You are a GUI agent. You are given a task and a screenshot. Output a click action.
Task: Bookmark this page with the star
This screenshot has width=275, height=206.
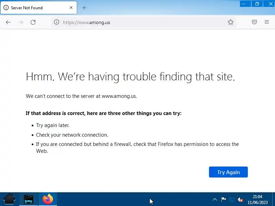(x=231, y=22)
